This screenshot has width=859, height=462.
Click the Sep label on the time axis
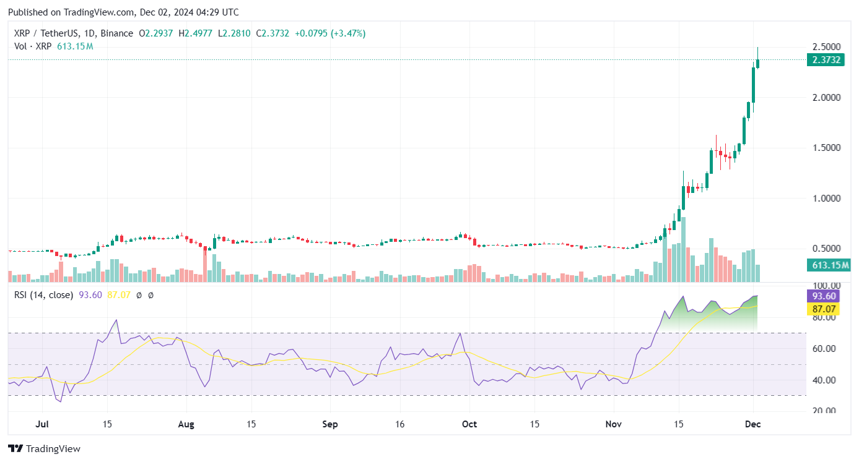(330, 424)
